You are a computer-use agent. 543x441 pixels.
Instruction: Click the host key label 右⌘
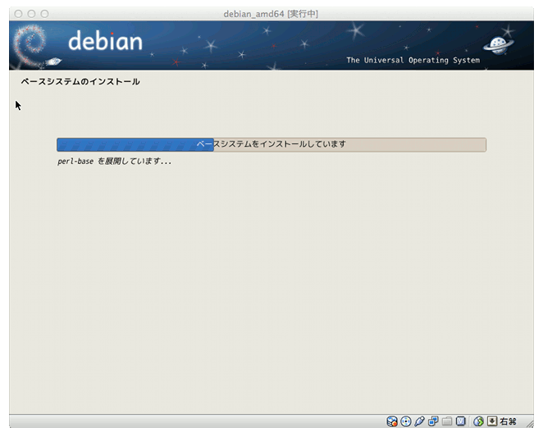[x=508, y=421]
